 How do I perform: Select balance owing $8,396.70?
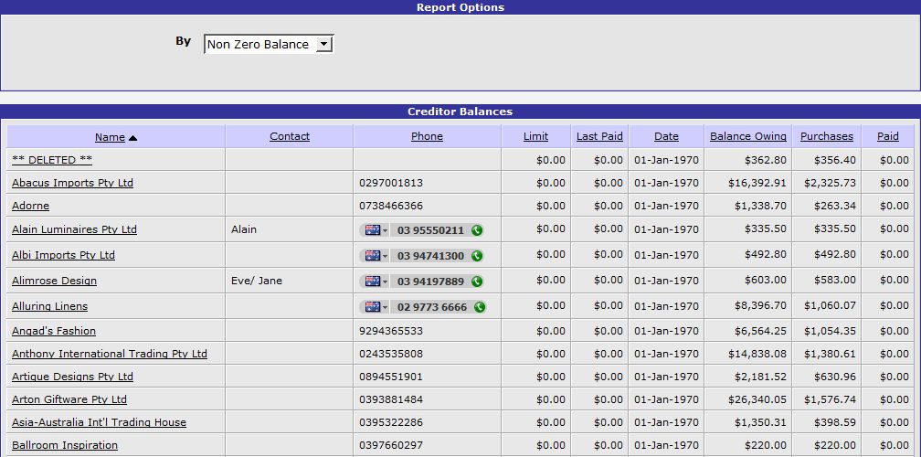pos(760,305)
